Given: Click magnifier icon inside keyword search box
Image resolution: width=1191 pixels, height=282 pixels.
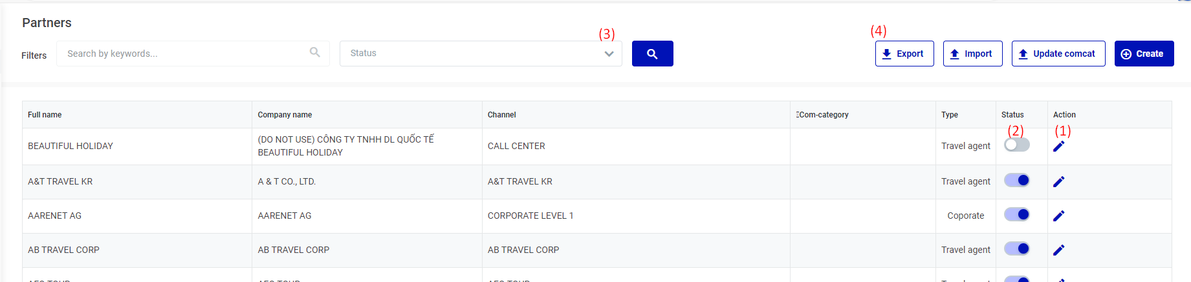Looking at the screenshot, I should click(x=315, y=52).
